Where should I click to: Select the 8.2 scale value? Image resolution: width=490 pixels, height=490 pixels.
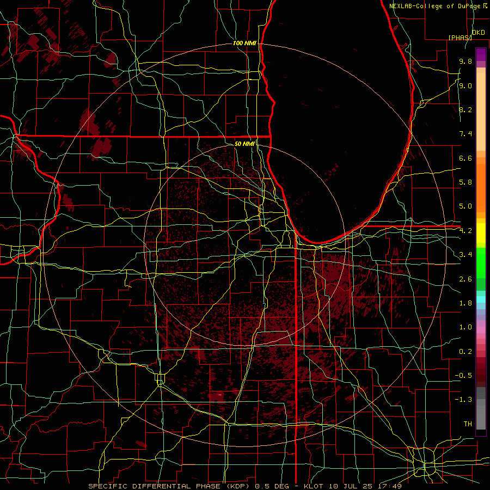(465, 109)
